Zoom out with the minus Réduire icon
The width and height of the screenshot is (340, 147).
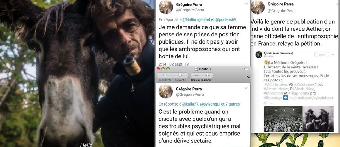pos(197,75)
